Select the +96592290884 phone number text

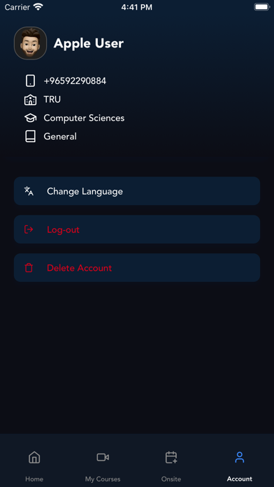coord(75,81)
